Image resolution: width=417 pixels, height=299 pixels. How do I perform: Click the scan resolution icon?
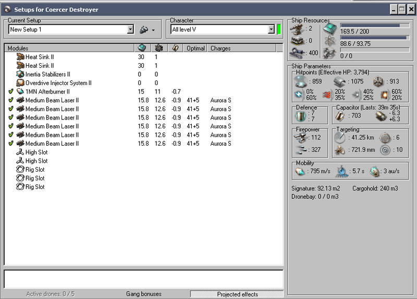point(340,150)
